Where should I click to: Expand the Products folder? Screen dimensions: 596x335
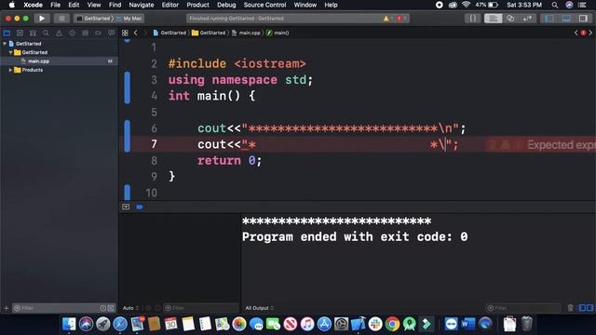tap(10, 70)
